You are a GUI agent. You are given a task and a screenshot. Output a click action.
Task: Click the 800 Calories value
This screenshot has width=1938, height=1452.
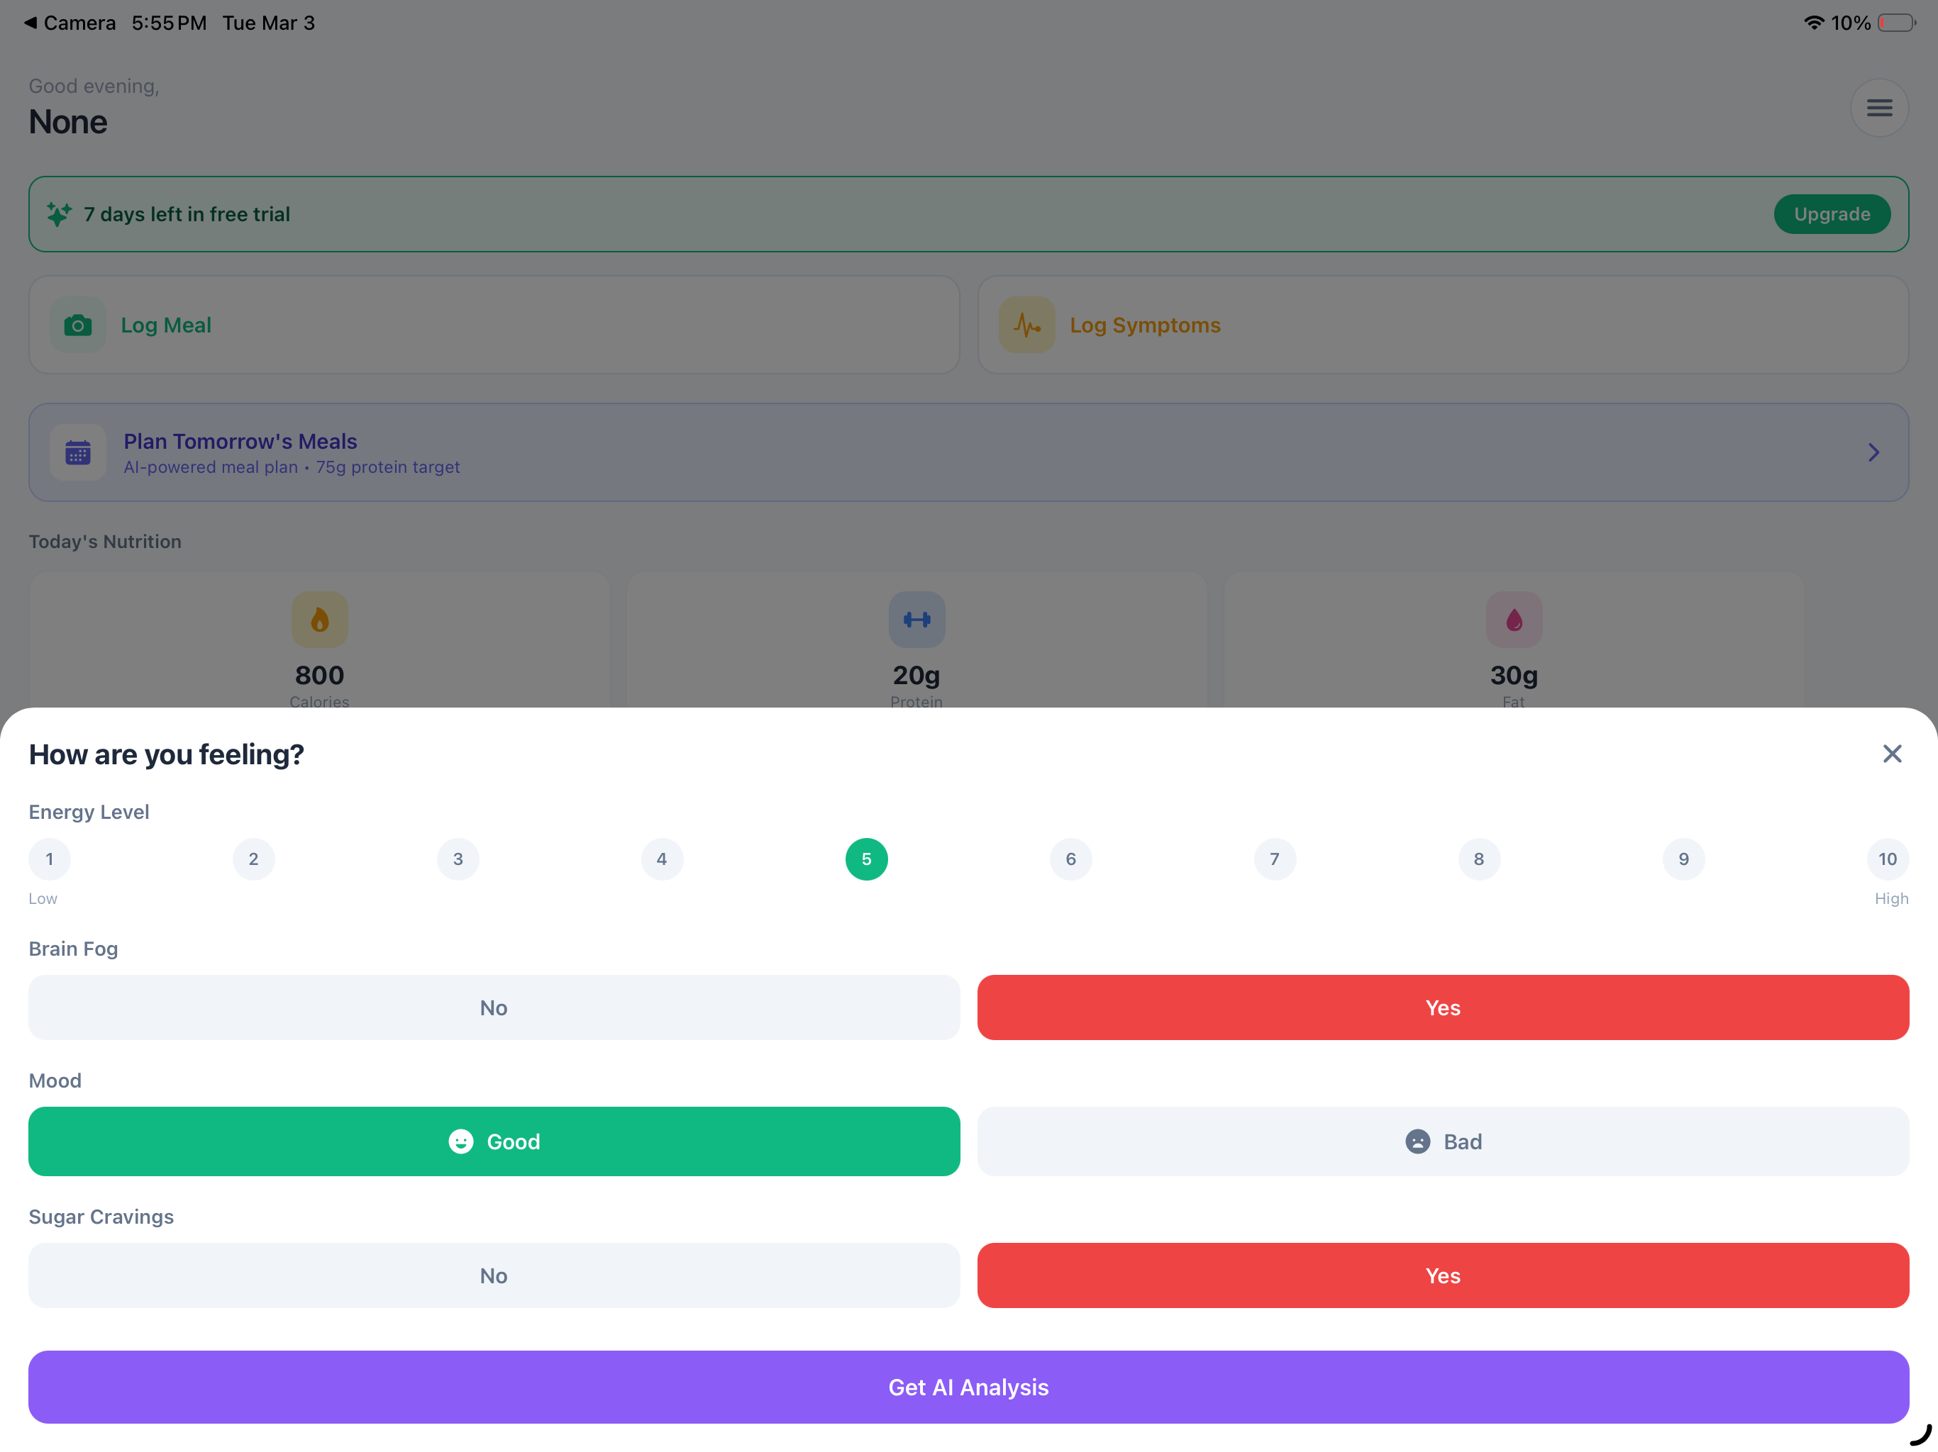(x=320, y=675)
